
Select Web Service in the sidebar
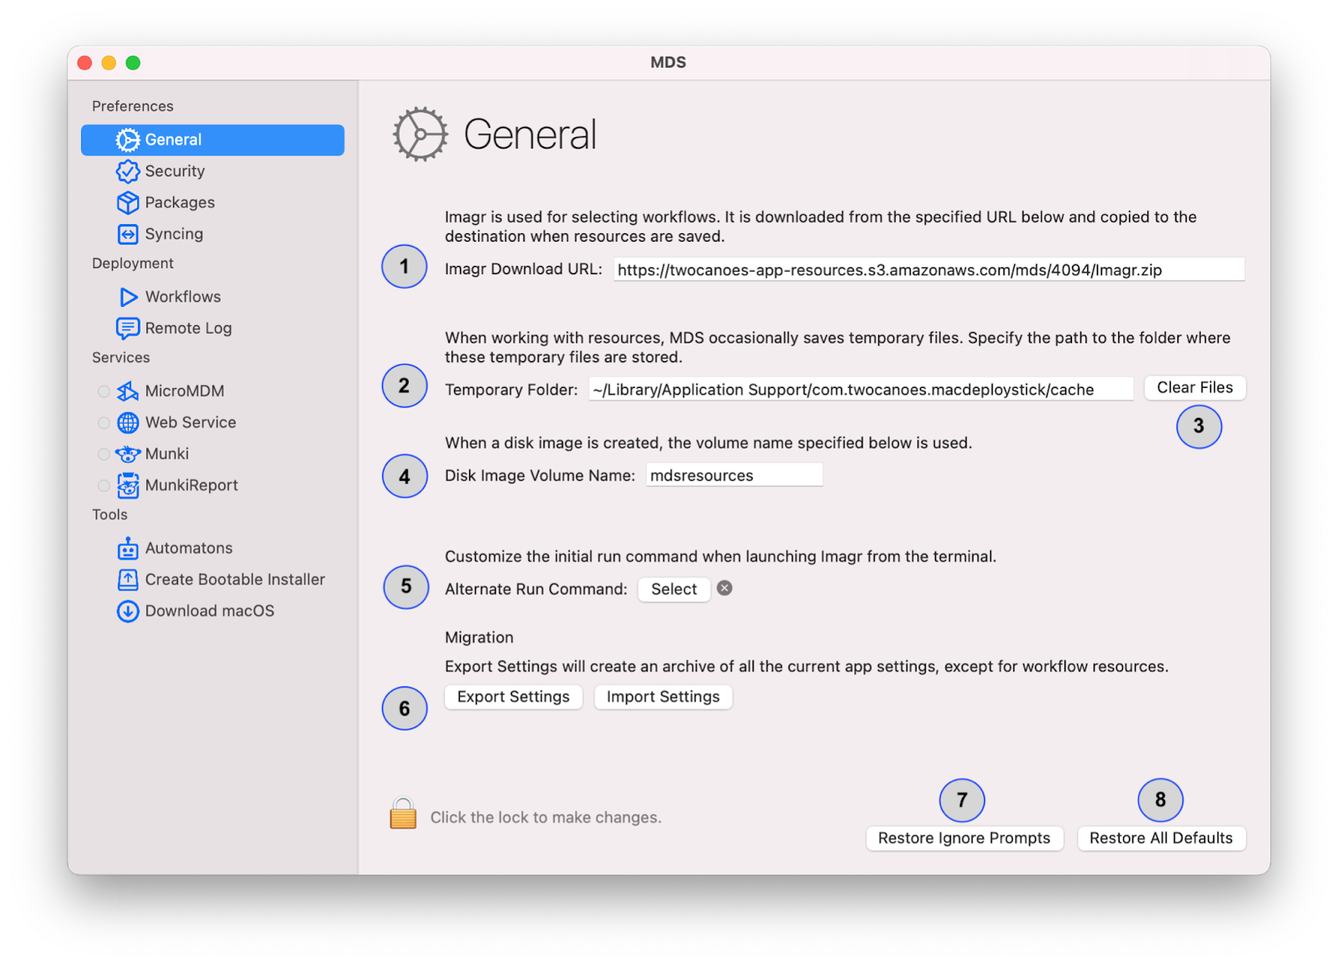[212, 423]
